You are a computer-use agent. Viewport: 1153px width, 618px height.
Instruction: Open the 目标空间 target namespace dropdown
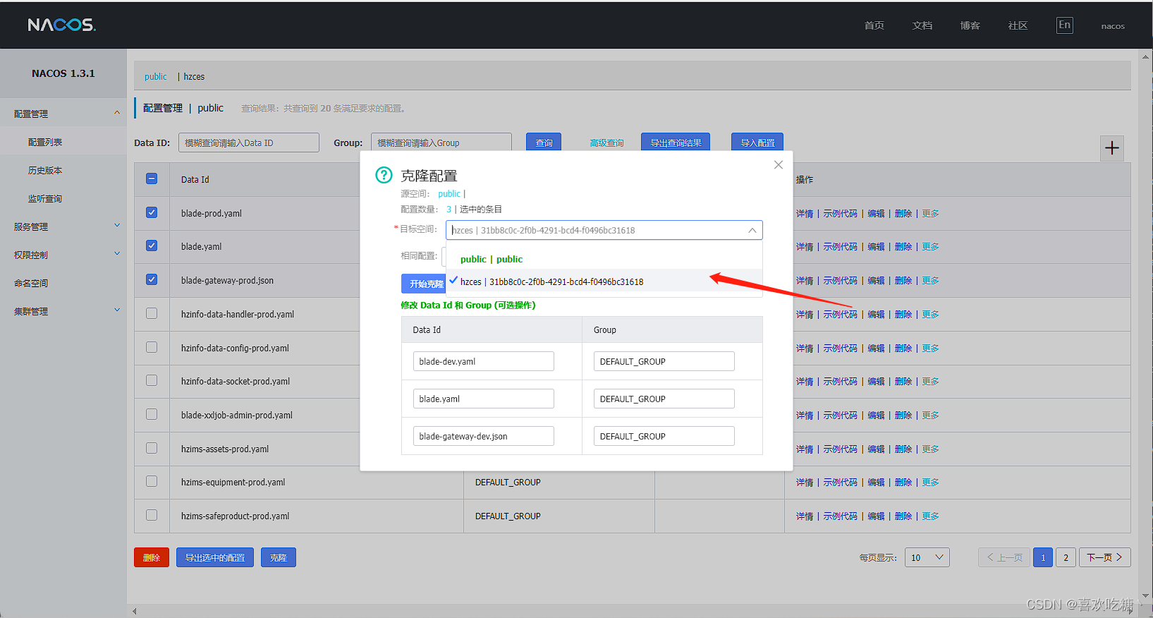point(604,230)
